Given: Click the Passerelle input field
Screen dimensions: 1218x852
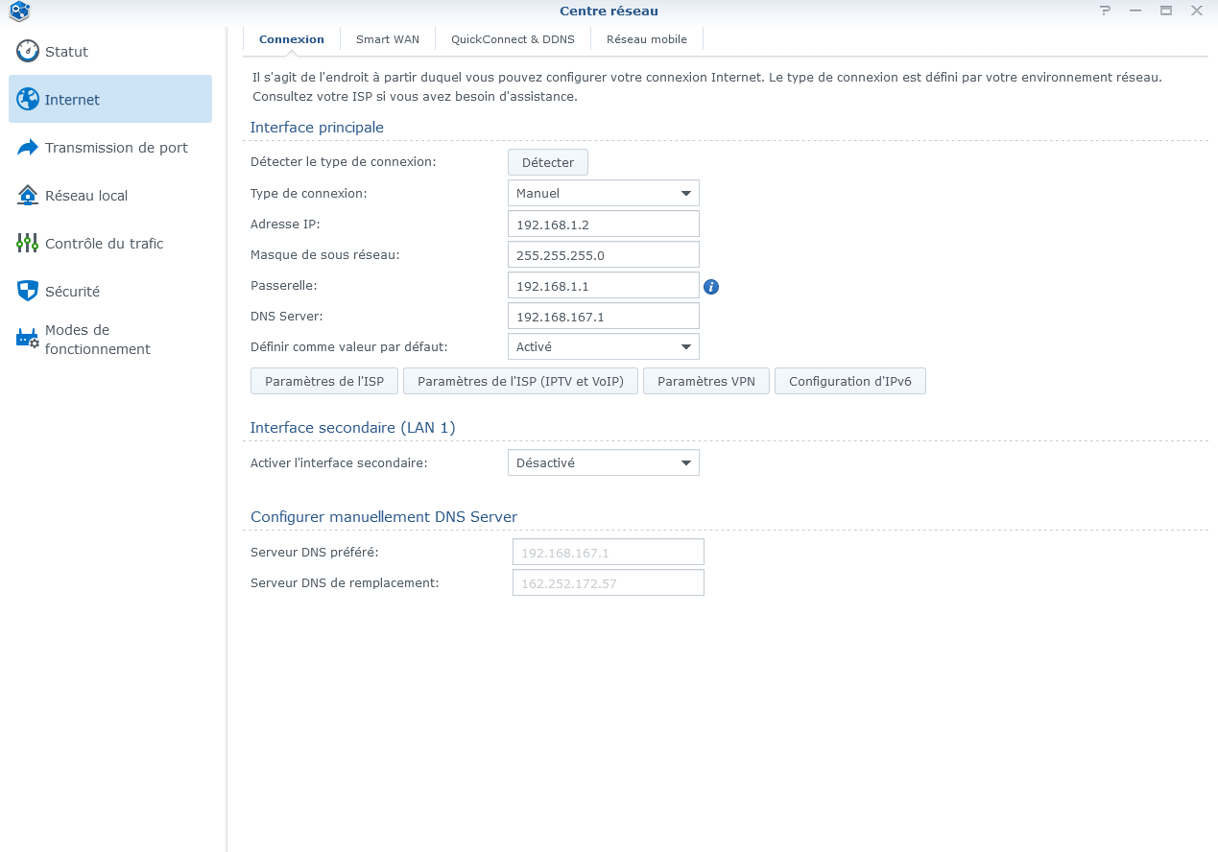Looking at the screenshot, I should (604, 285).
